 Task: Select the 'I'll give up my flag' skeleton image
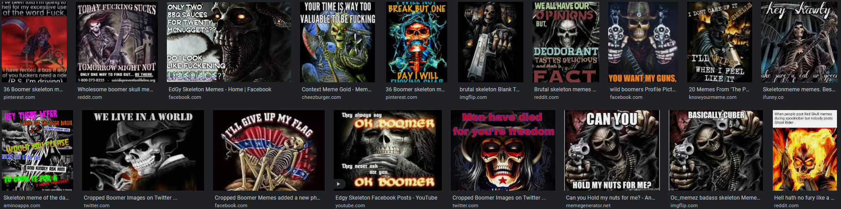[x=269, y=150]
